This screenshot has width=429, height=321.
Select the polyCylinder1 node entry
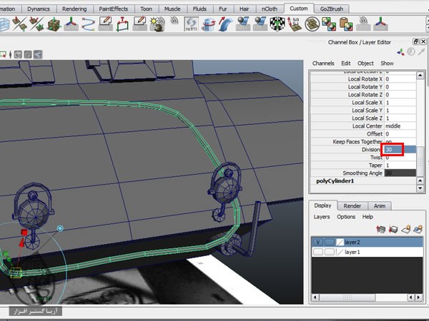pos(336,181)
